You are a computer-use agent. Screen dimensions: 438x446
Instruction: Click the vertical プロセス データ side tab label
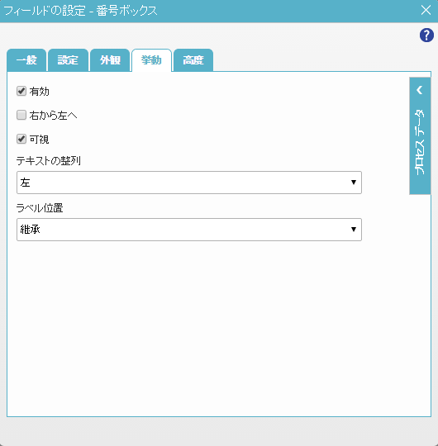click(420, 142)
